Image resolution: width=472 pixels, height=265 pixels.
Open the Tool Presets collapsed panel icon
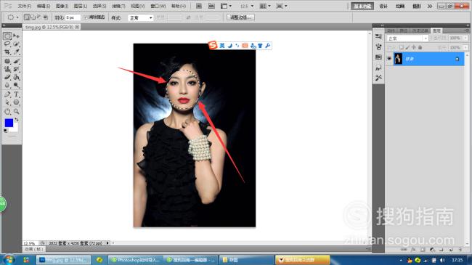(x=378, y=78)
